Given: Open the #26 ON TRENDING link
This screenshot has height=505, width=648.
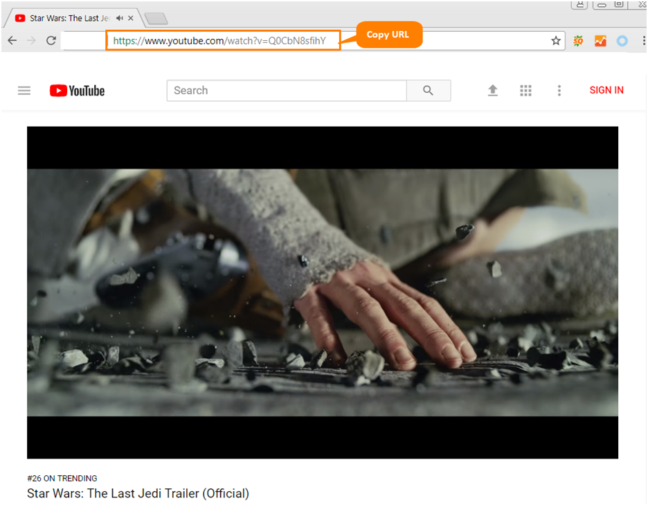Looking at the screenshot, I should 62,478.
